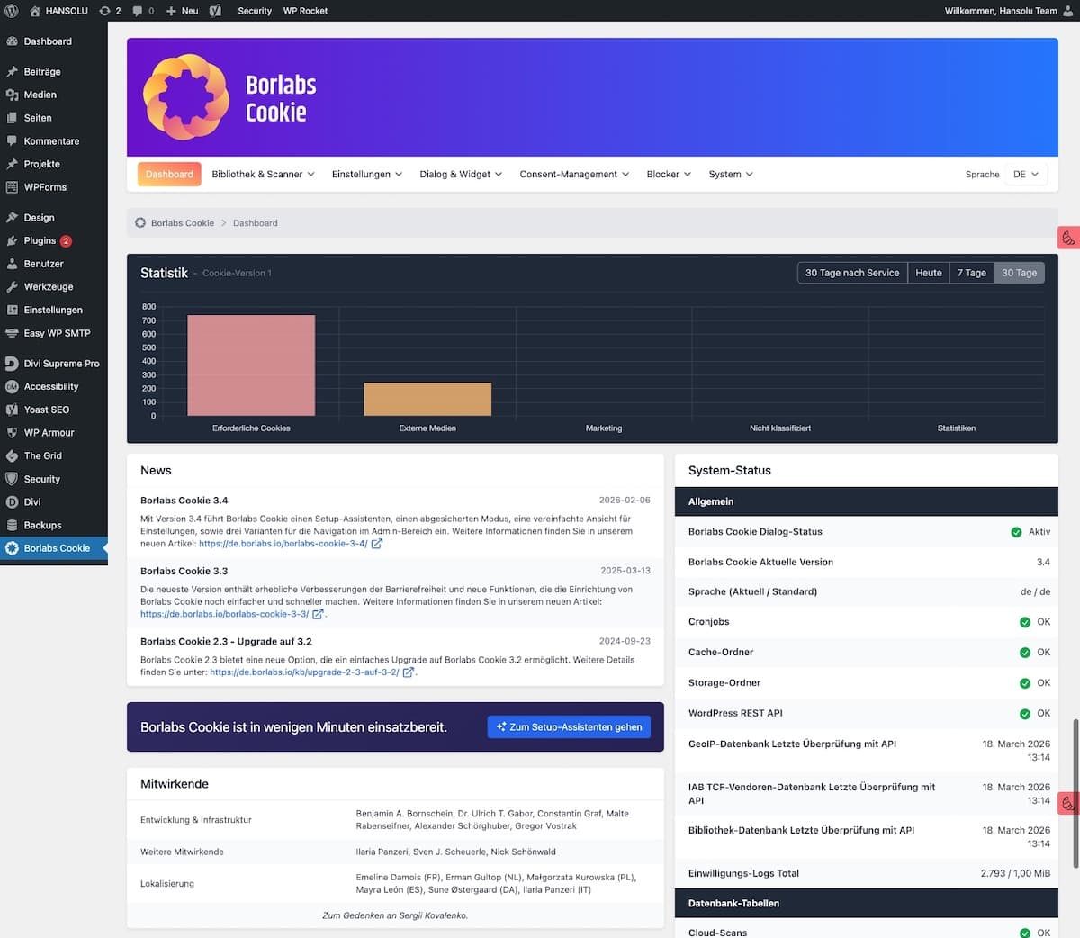Open the Sprache DE language selector
The image size is (1080, 938).
(x=1025, y=174)
